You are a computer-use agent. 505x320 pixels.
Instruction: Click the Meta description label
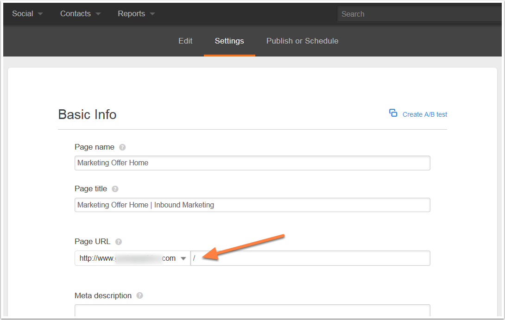[x=103, y=295]
